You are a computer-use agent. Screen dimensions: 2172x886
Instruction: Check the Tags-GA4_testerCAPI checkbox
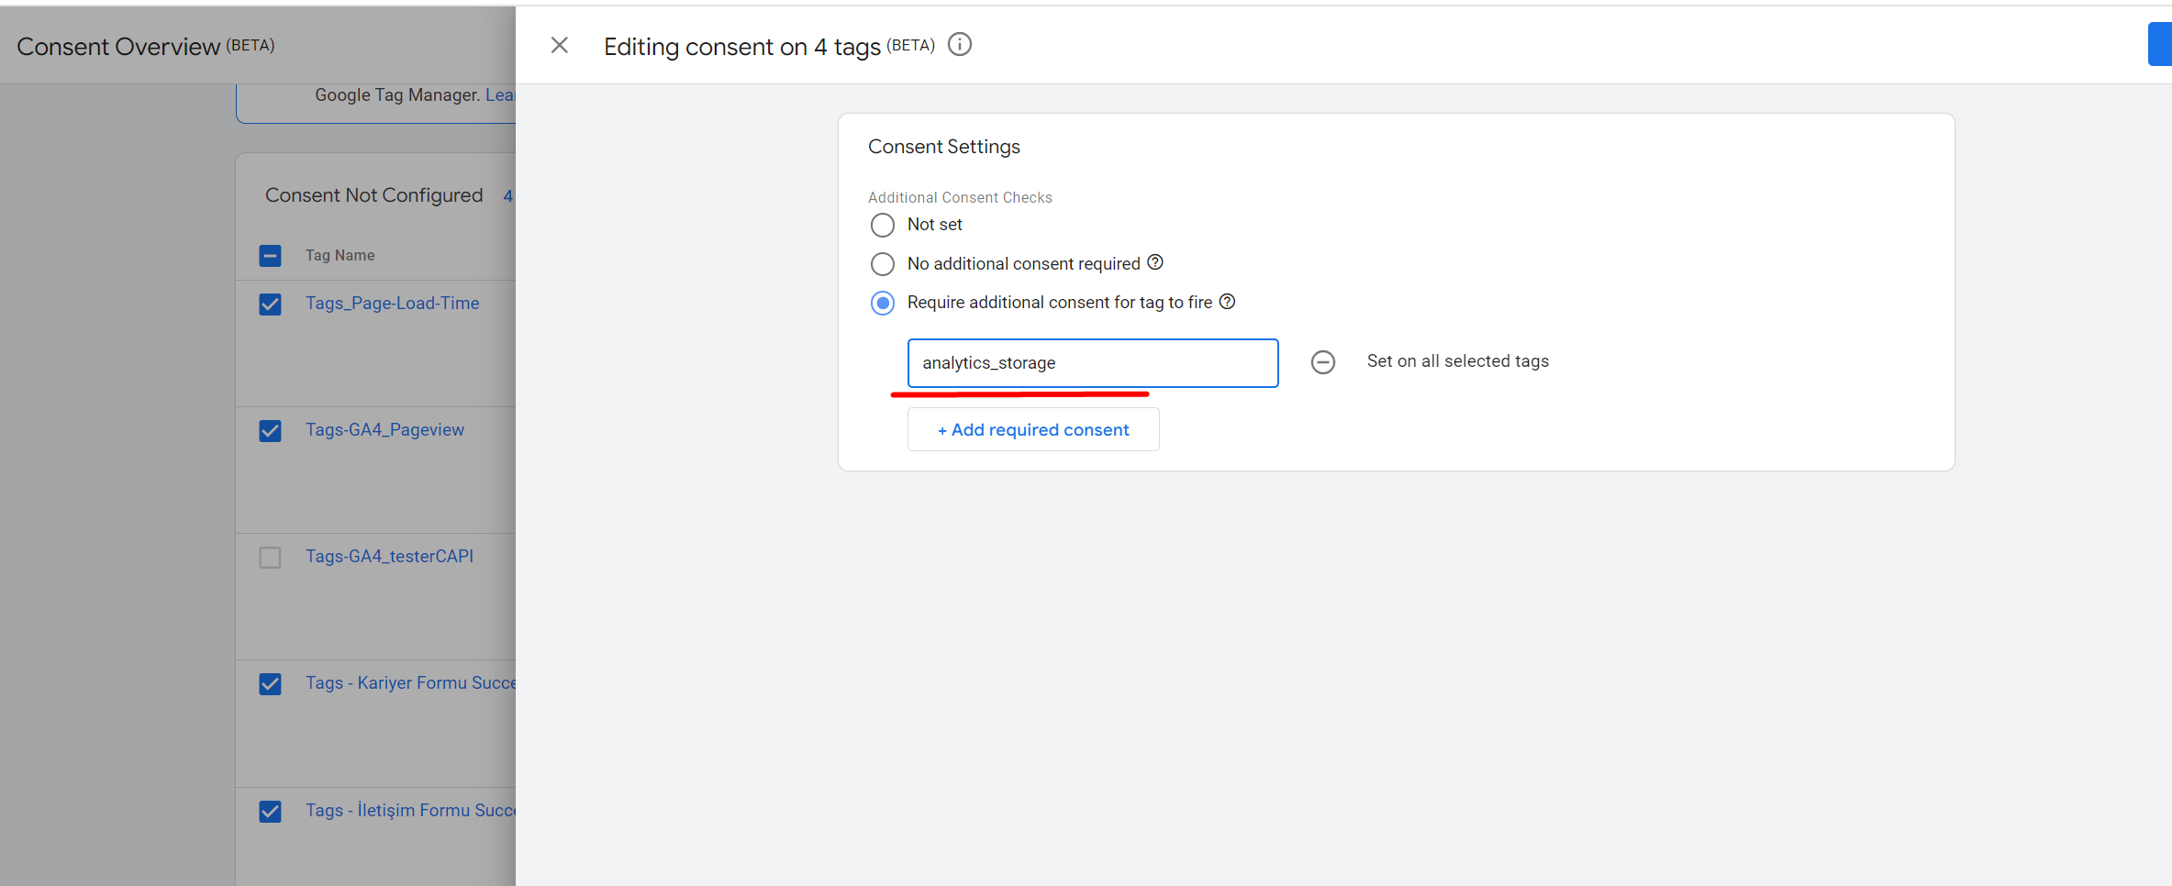point(270,558)
